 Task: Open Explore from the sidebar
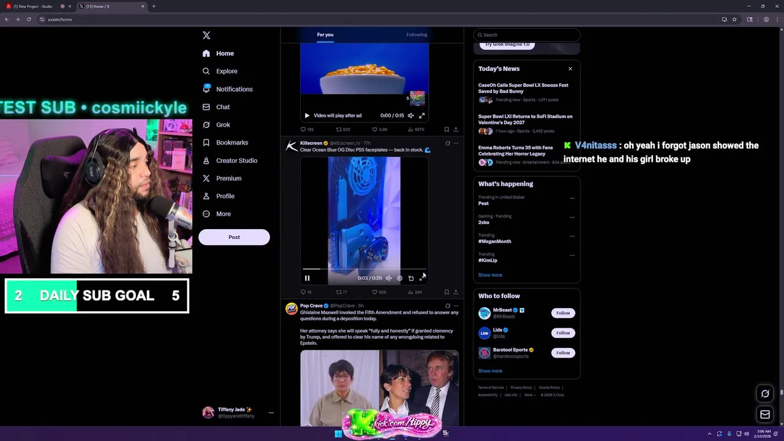(x=220, y=71)
